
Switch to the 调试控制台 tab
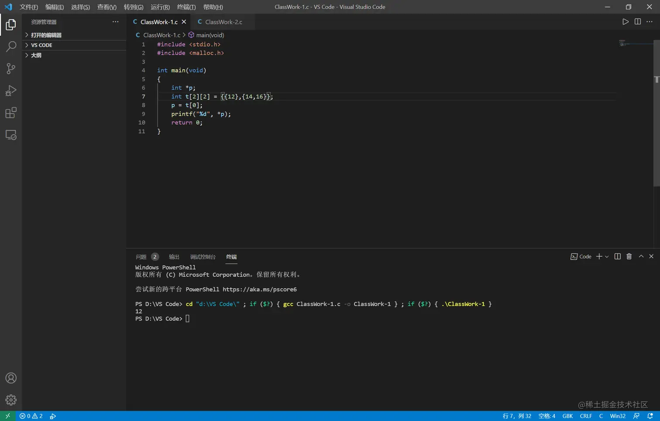point(203,257)
